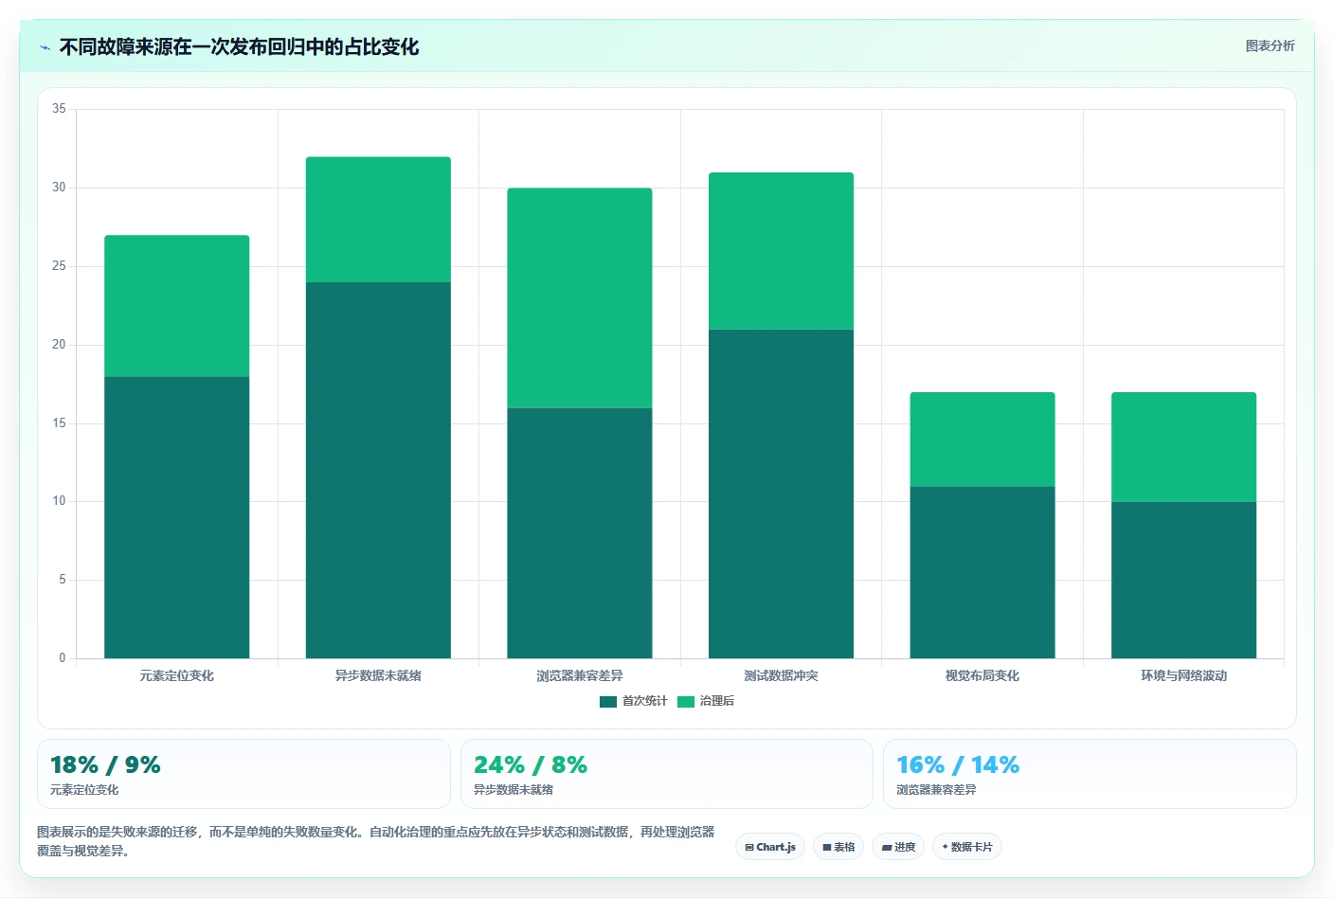Click the y-axis value 5
The image size is (1334, 898).
(x=63, y=580)
